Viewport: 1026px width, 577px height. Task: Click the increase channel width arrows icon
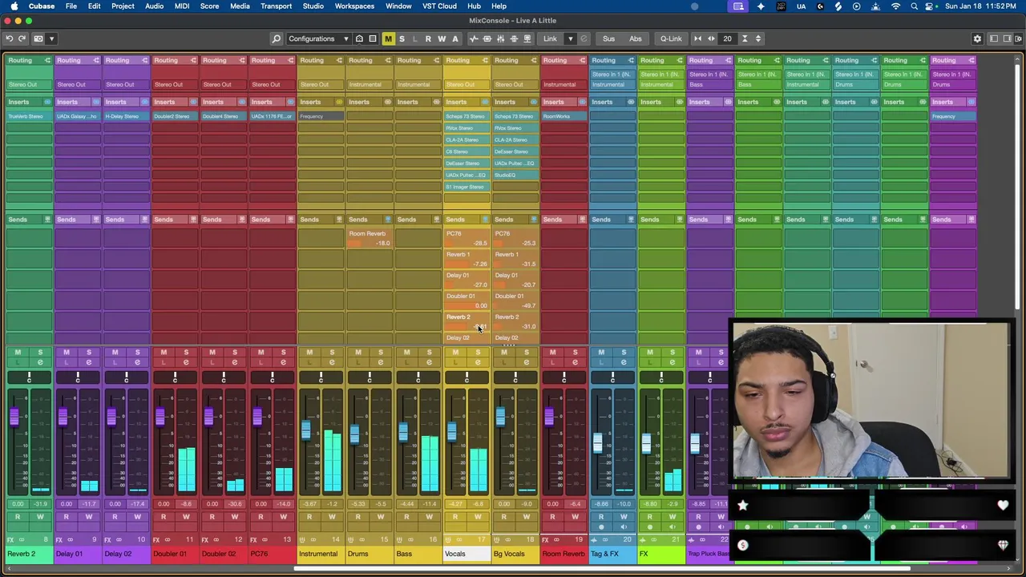pyautogui.click(x=711, y=38)
